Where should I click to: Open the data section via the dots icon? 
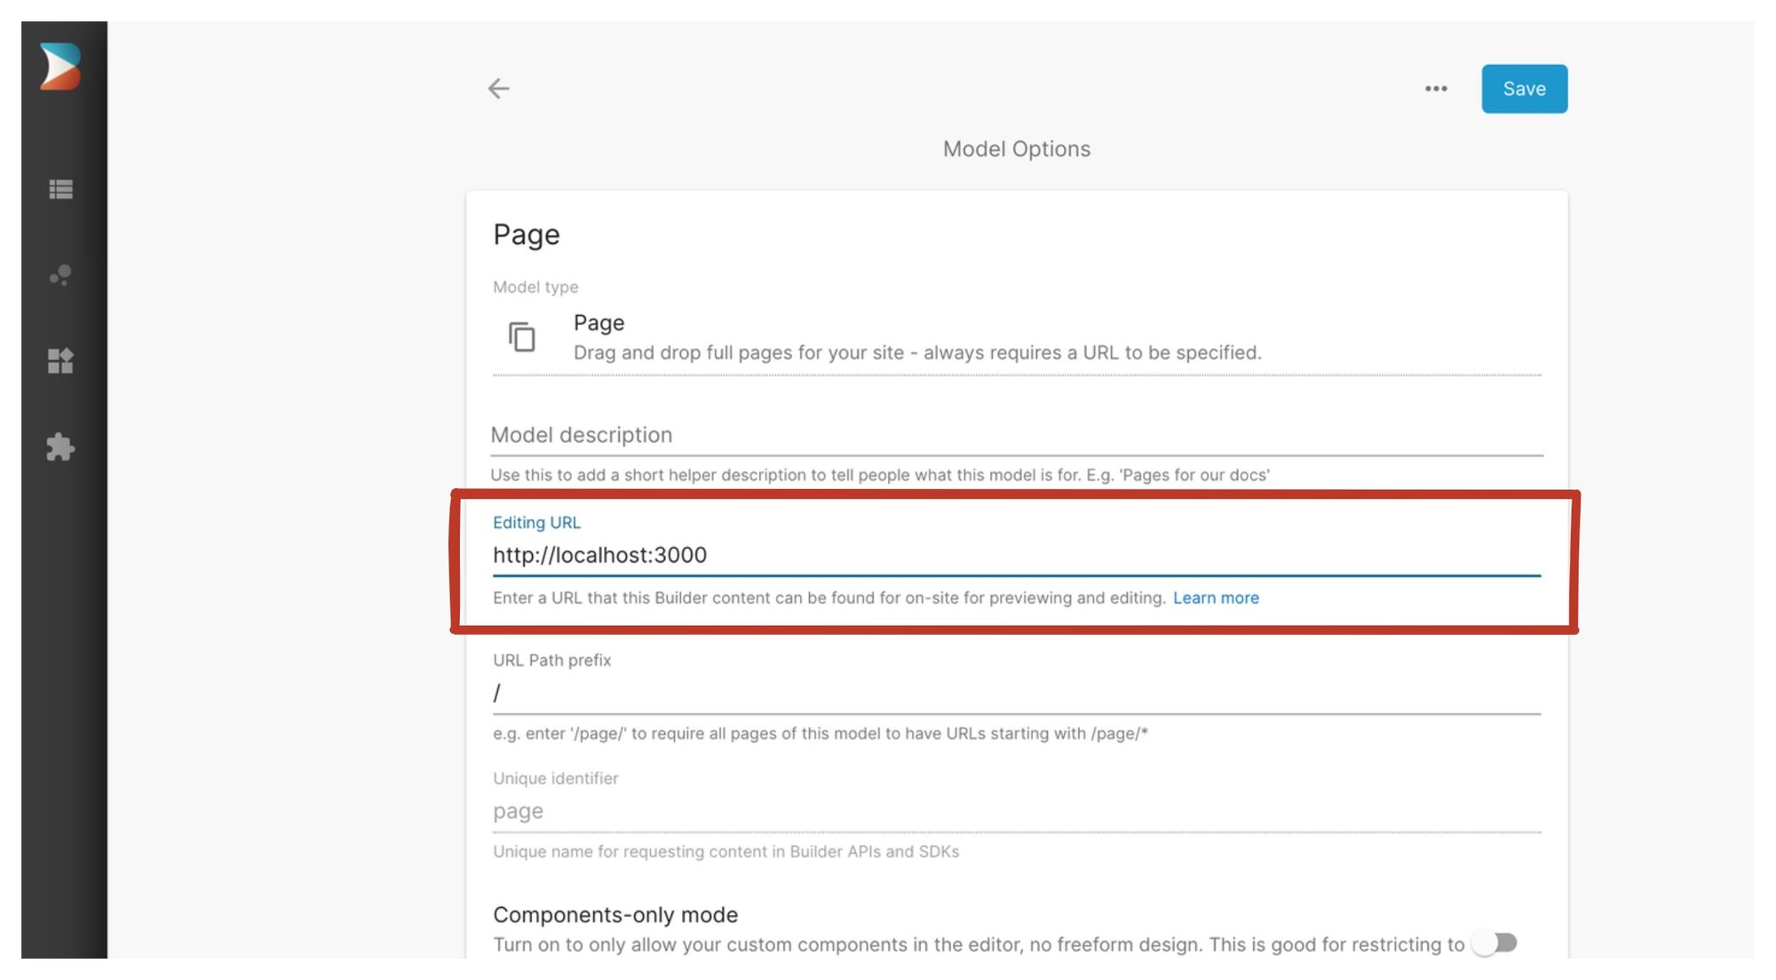(59, 275)
